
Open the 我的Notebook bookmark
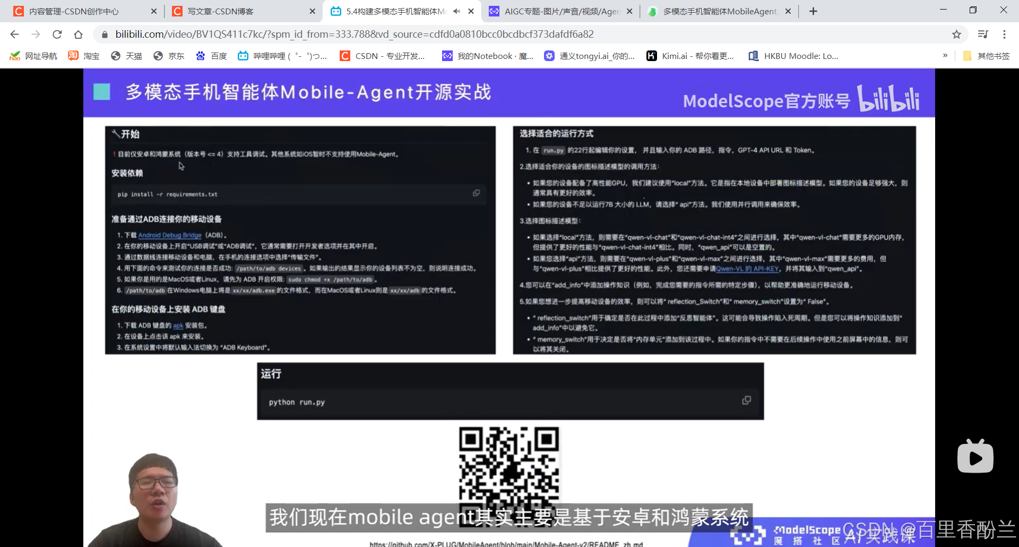[488, 56]
